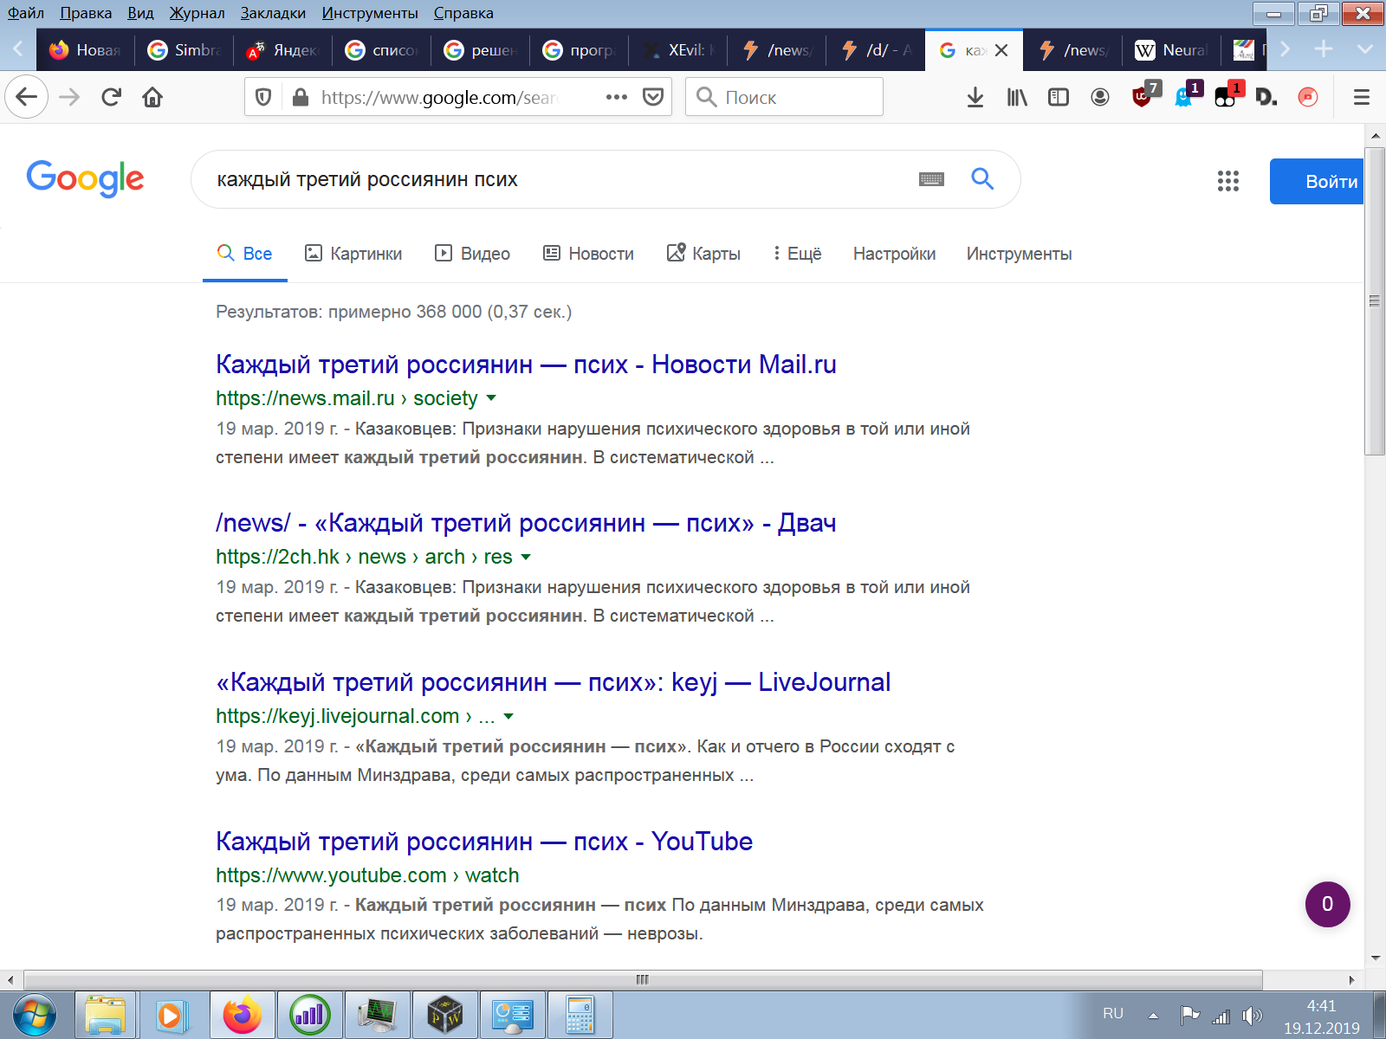Switch to the Картинки search tab

353,254
